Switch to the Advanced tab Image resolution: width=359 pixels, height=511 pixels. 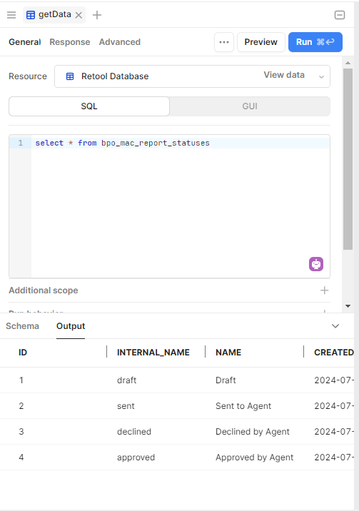(120, 42)
